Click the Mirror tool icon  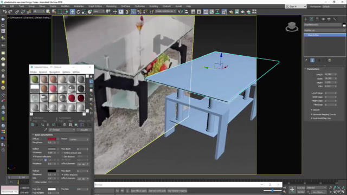coord(181,12)
